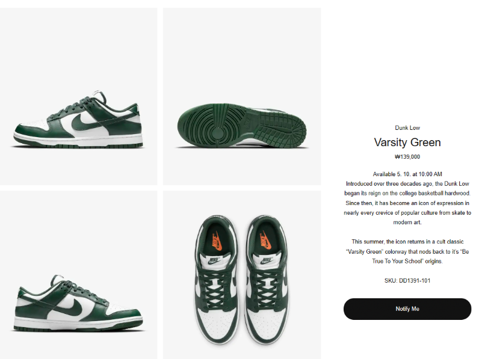Click the Nike tongue label on left shoe
The image size is (482, 359).
pyautogui.click(x=214, y=261)
